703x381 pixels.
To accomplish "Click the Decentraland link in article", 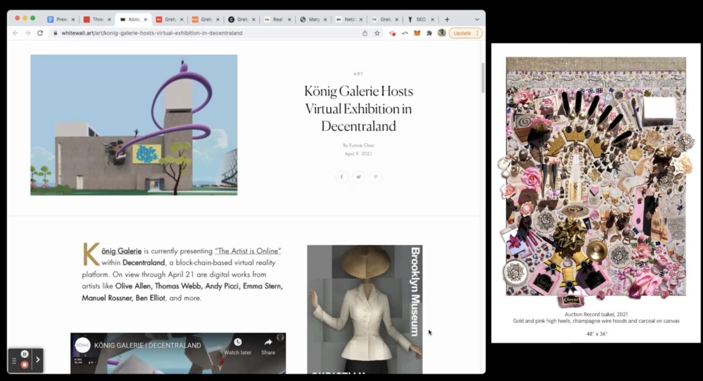I will [144, 263].
